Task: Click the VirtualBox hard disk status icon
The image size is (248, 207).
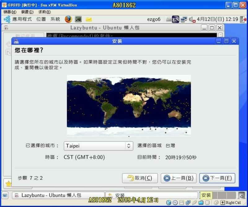Action: pos(169,203)
